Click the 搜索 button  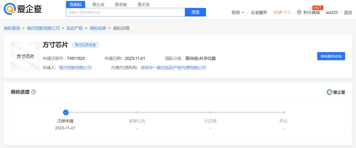(195, 12)
